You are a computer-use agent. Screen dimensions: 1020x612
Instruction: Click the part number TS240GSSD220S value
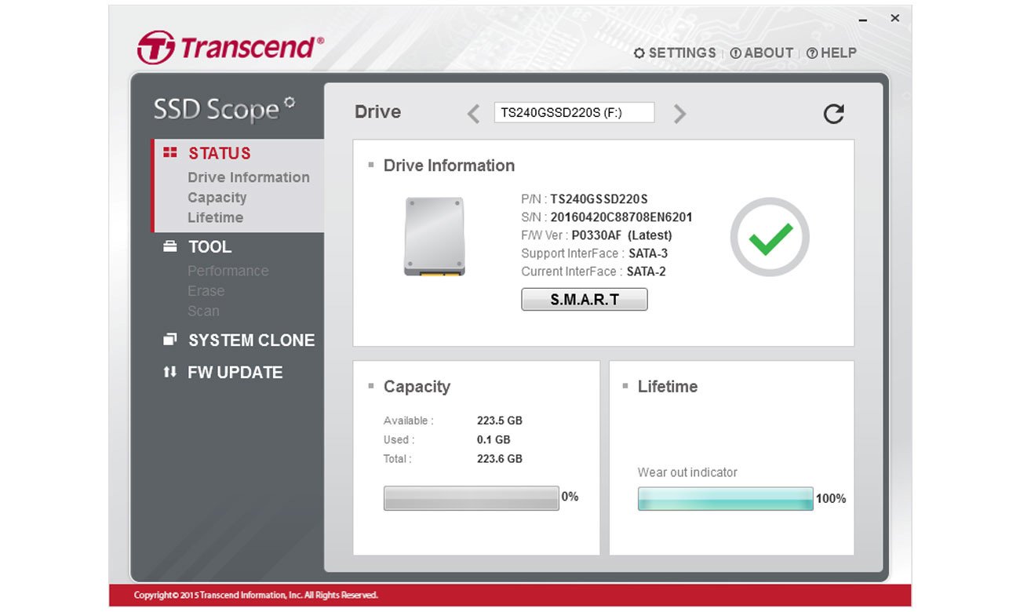(x=599, y=199)
